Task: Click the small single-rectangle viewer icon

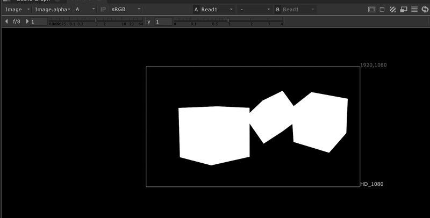Action: click(x=382, y=10)
